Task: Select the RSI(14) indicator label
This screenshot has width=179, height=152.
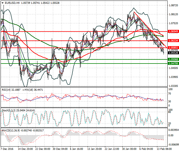Action: tap(6, 90)
